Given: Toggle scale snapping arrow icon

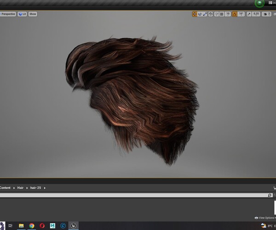Looking at the screenshot, I should pyautogui.click(x=249, y=14).
